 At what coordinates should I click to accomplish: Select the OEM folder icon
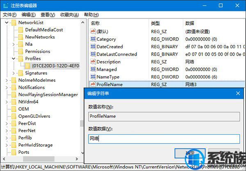pyautogui.click(x=14, y=109)
